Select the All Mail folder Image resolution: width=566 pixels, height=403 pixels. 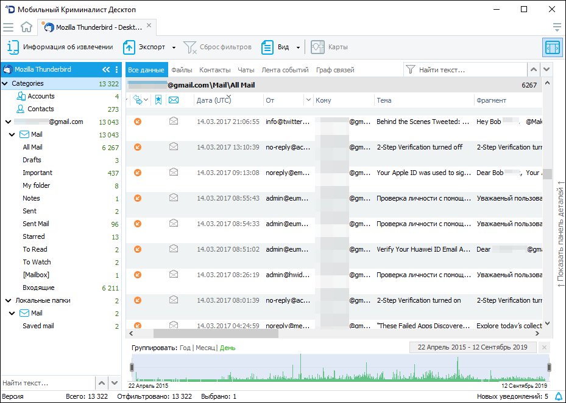[32, 147]
